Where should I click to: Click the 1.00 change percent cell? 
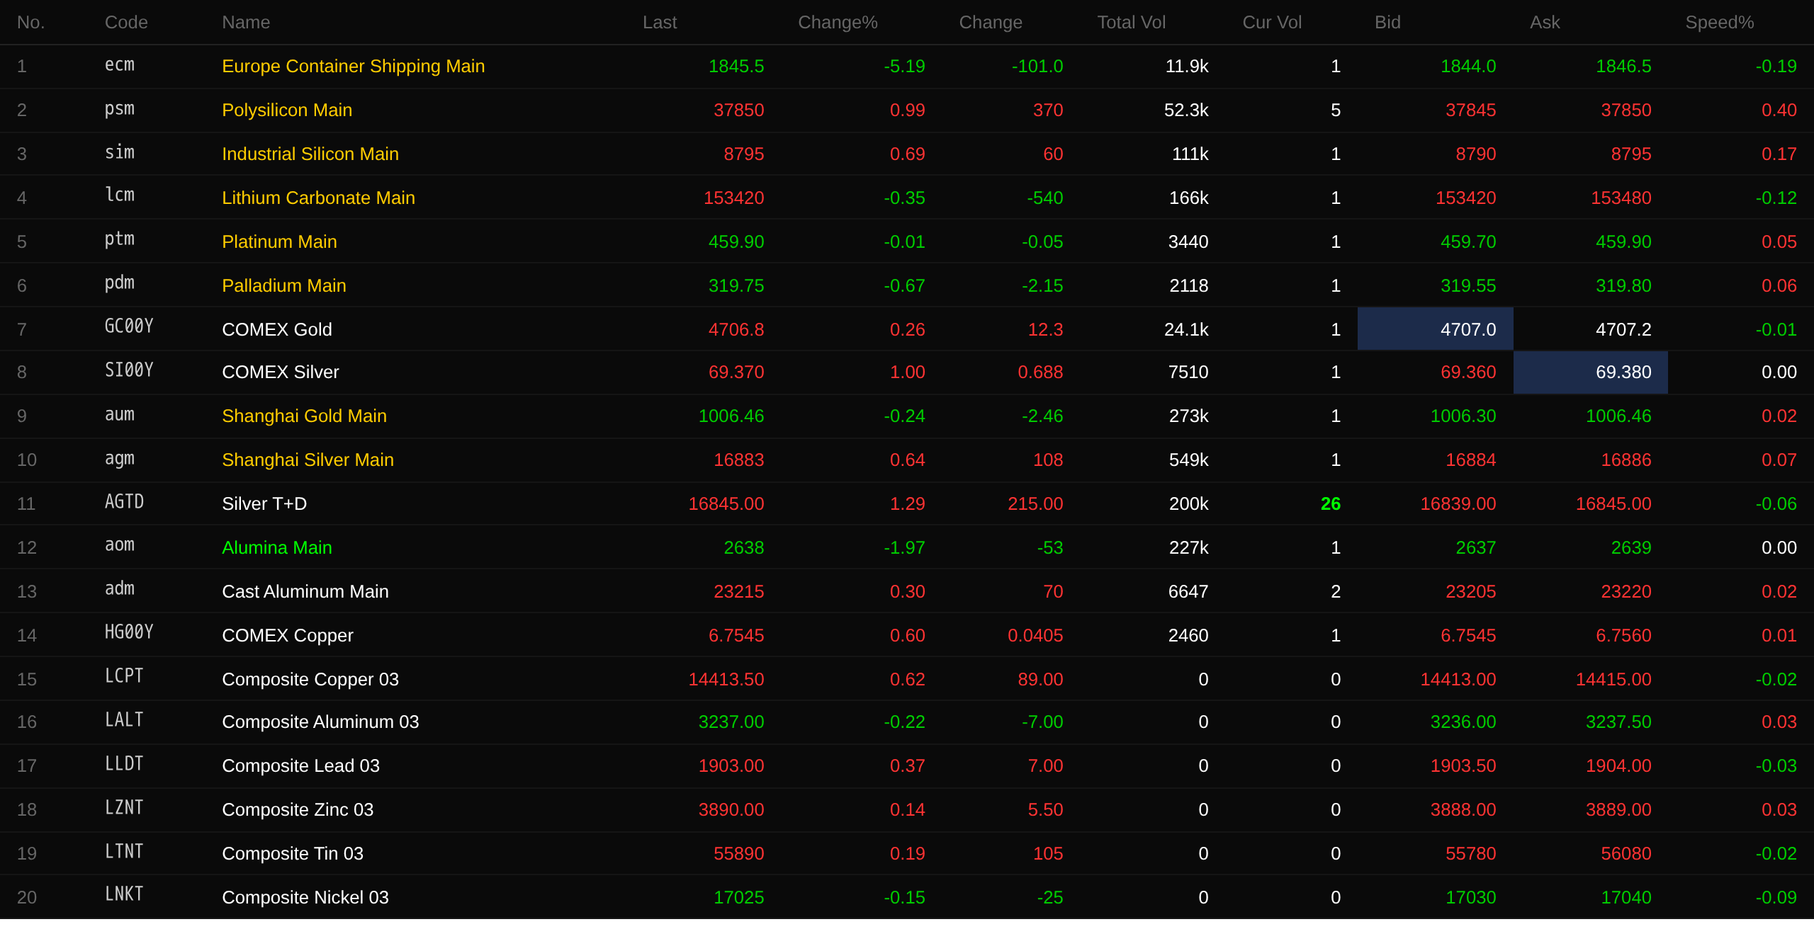pyautogui.click(x=908, y=372)
